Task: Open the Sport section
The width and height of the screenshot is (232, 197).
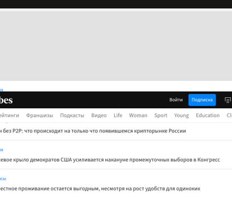Action: [161, 115]
